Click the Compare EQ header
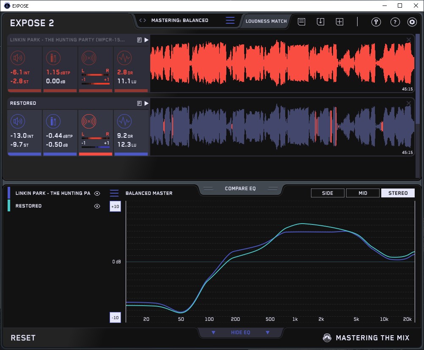Screen dimensions: 424x350 point(240,189)
